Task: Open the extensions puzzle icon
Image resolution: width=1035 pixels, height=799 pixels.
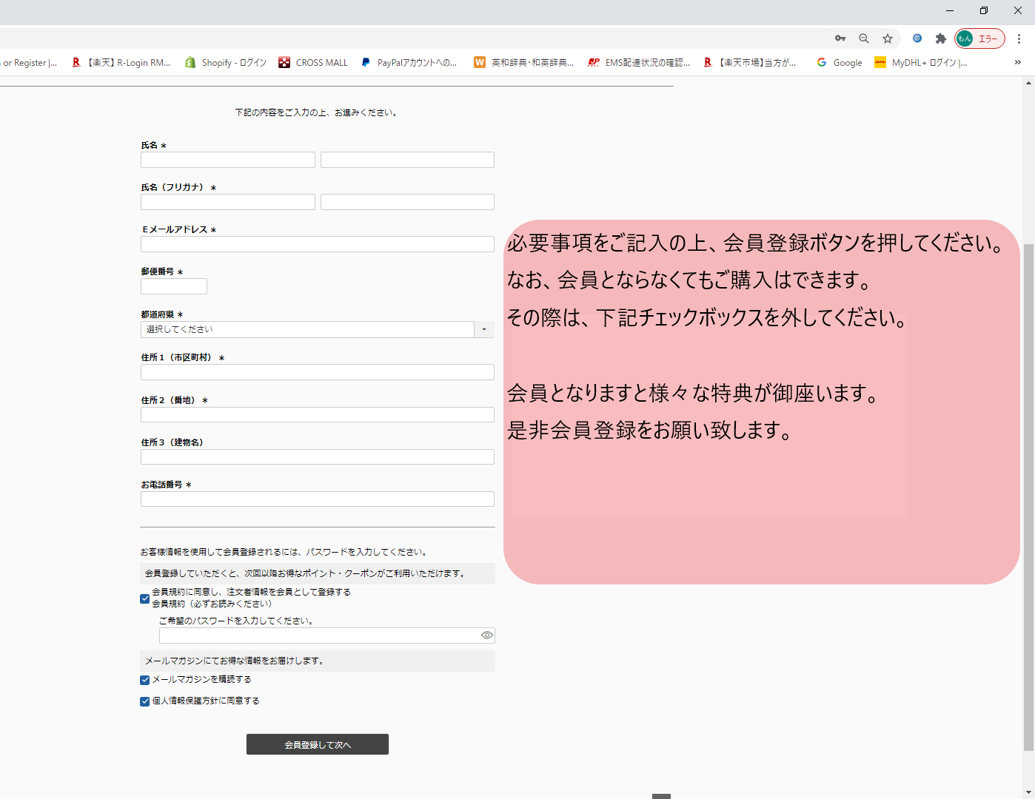Action: (940, 38)
